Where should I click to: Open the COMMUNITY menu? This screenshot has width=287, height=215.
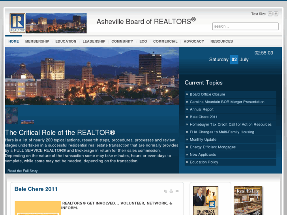pos(122,41)
